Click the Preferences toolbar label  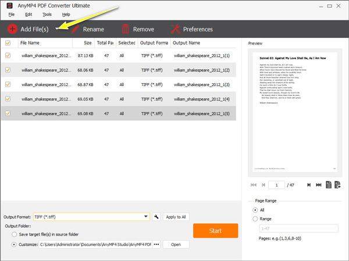pos(198,29)
